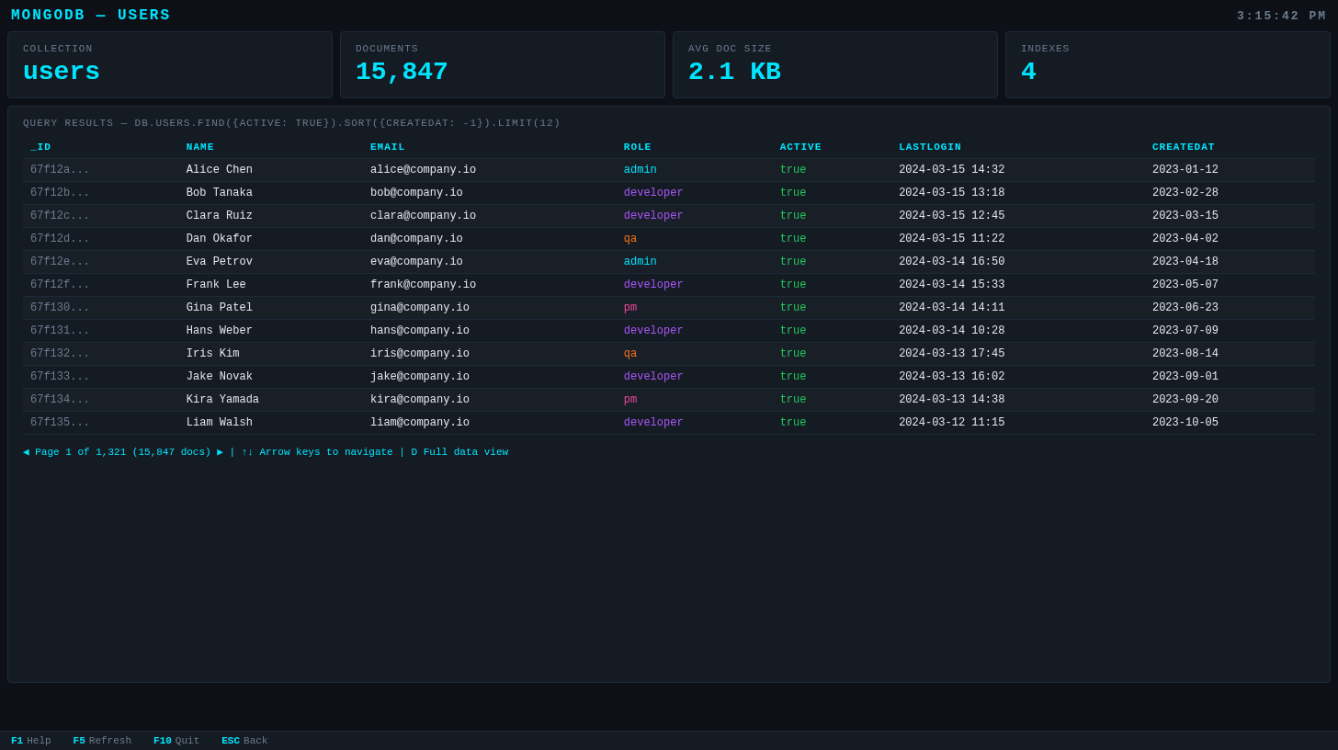Viewport: 1338px width, 750px height.
Task: Open the users collection card
Action: coord(170,65)
